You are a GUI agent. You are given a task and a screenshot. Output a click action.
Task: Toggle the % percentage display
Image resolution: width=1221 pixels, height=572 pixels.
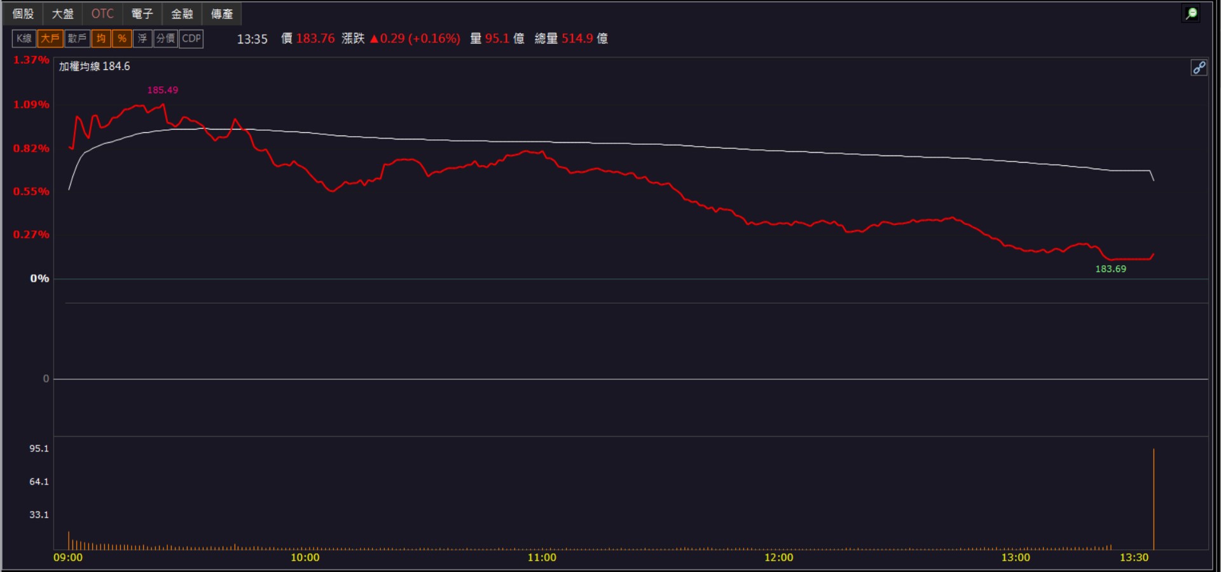pos(122,39)
